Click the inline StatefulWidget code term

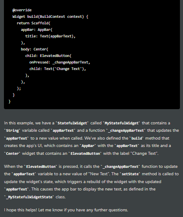pos(73,123)
